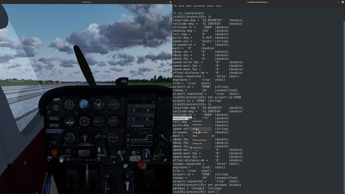The height and width of the screenshot is (194, 345).
Task: Choose Nowe okno from the context menu
Action: (200, 121)
